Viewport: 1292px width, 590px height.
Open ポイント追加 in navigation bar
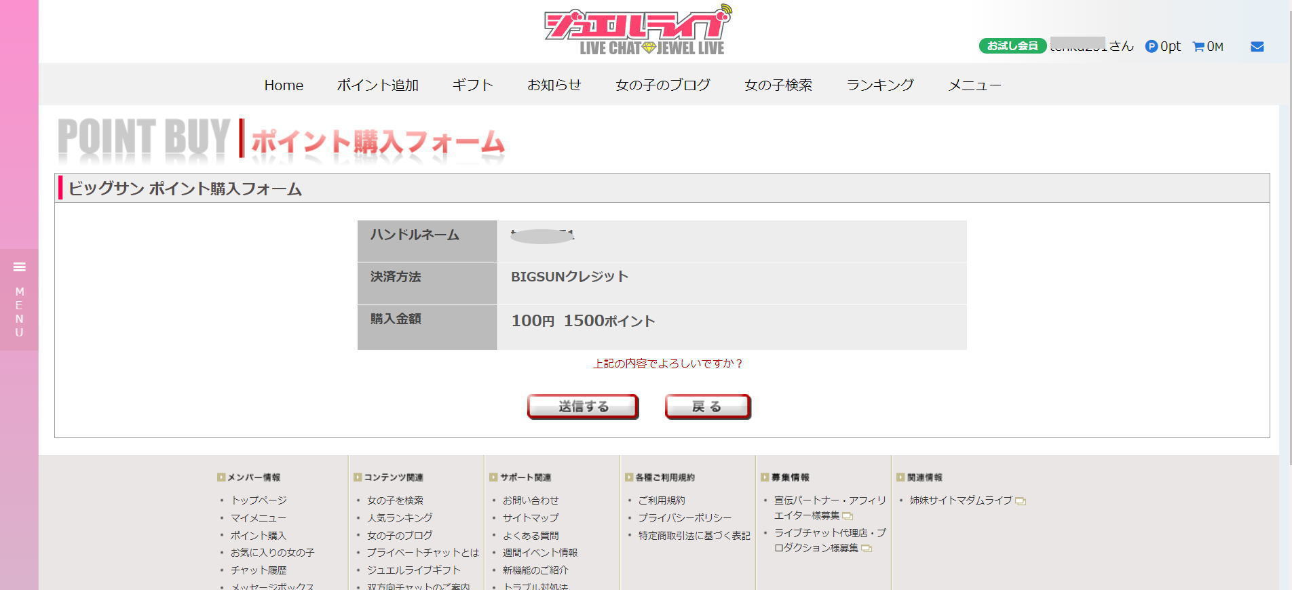[x=377, y=85]
